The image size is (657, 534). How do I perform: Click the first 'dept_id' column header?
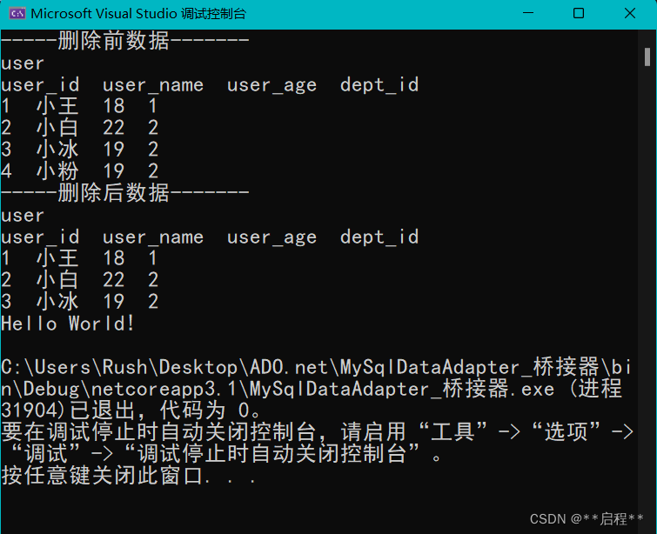tap(379, 85)
